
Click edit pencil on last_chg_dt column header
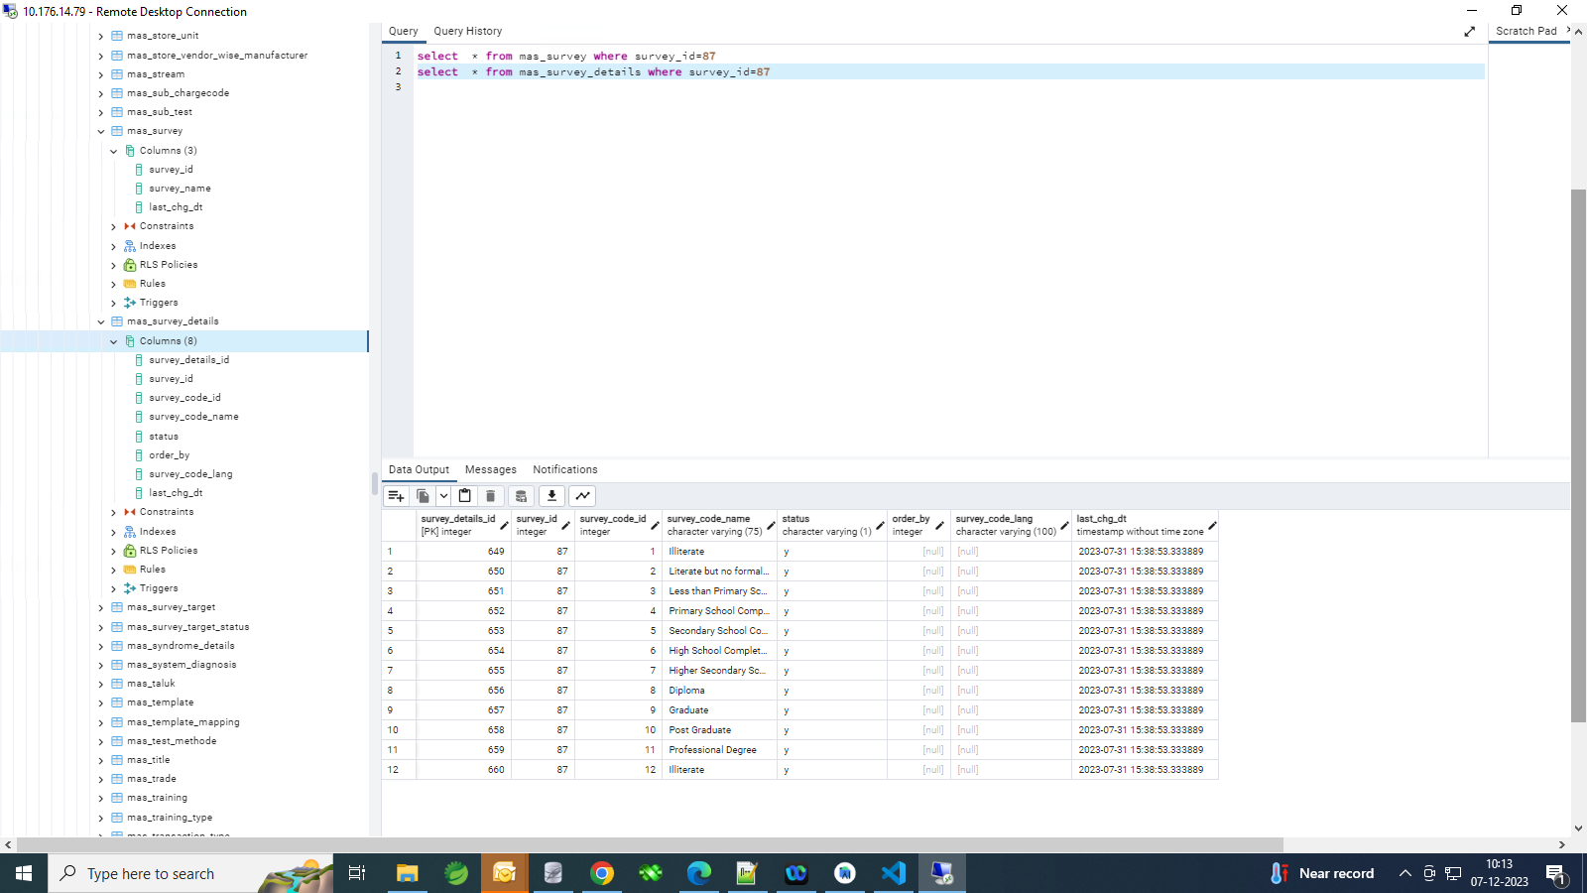coord(1212,525)
